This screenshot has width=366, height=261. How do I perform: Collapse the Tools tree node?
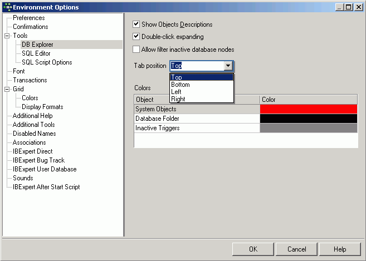pos(7,36)
